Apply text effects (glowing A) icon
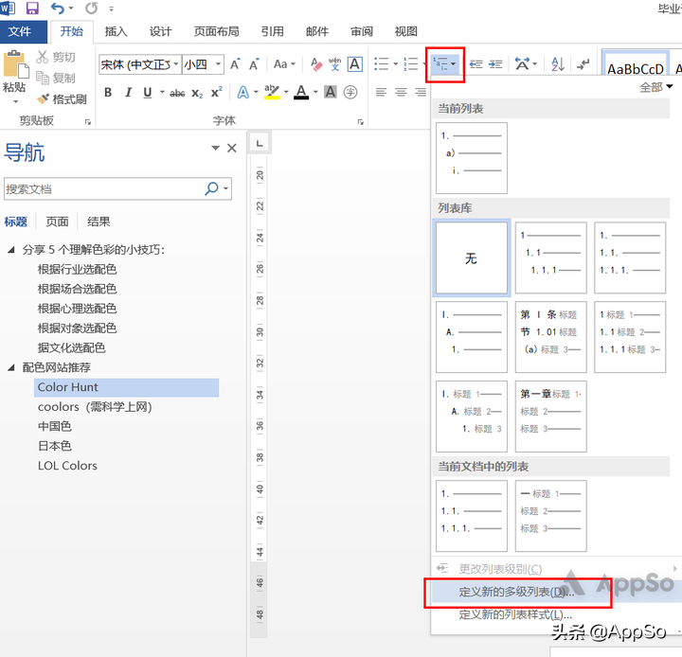 tap(243, 92)
